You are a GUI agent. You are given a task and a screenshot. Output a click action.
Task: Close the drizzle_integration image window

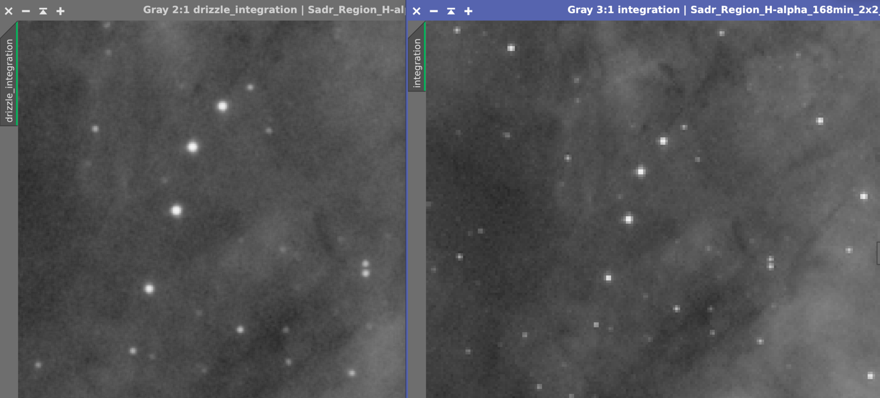tap(9, 11)
